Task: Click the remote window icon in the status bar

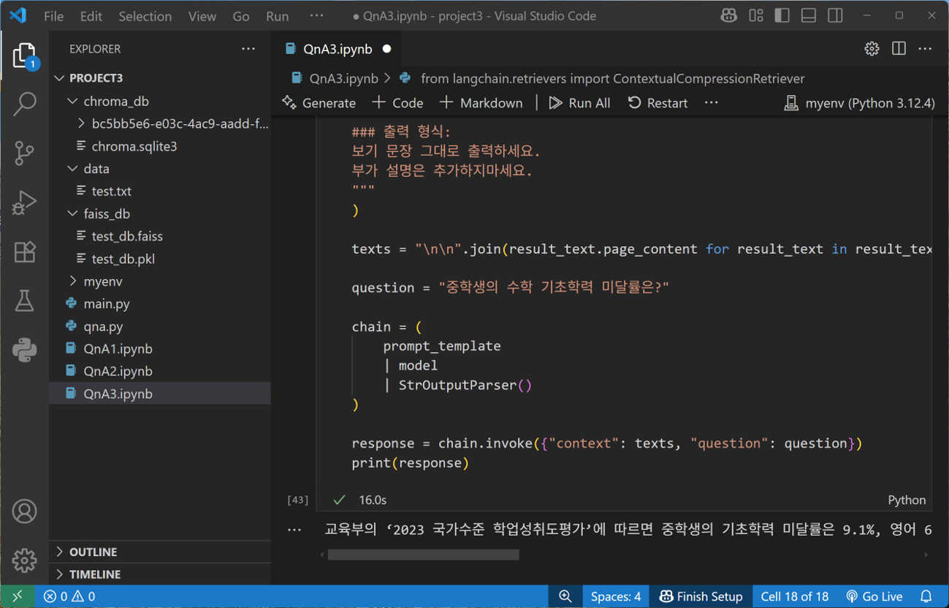Action: click(x=18, y=596)
